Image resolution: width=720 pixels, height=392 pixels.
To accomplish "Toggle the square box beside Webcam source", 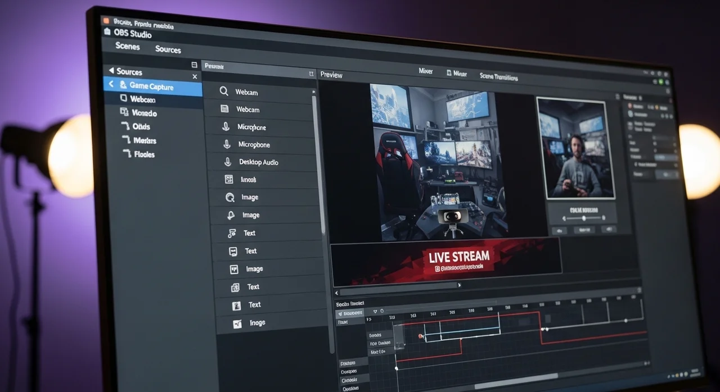I will point(123,98).
